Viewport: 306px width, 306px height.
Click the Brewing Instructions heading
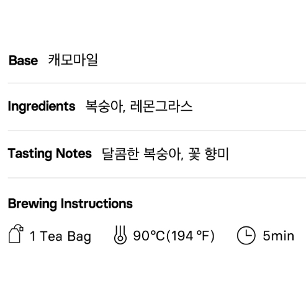coord(70,204)
